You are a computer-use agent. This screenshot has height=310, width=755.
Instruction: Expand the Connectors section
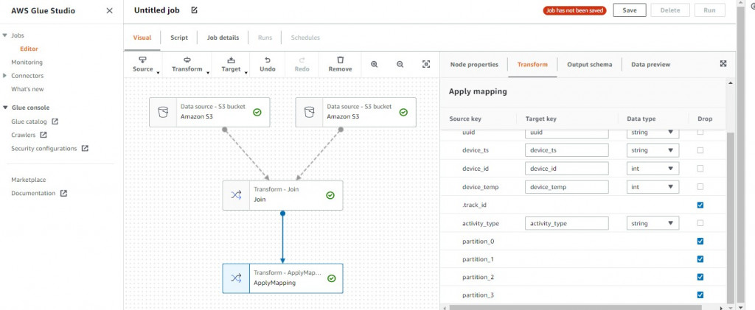click(x=5, y=75)
